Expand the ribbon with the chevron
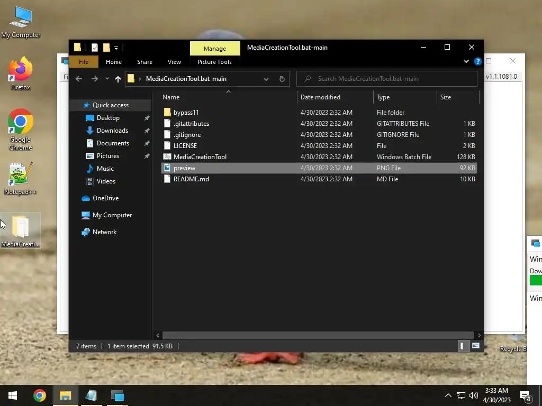The height and width of the screenshot is (406, 542). coord(466,61)
